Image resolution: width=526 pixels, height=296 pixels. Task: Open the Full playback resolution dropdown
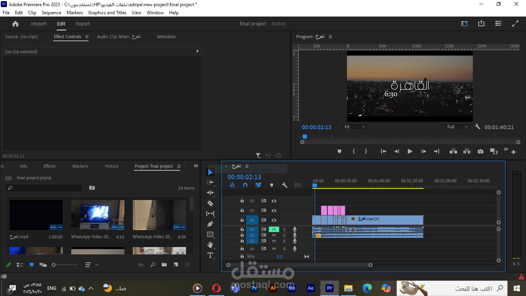pos(457,127)
